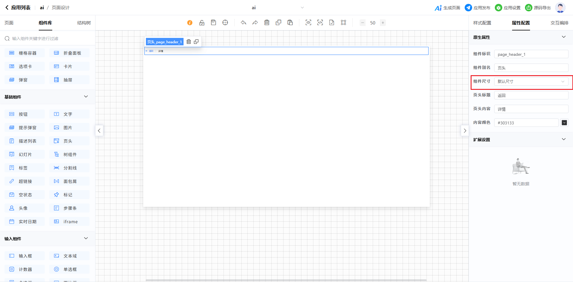Click the 应用发布 button

point(478,8)
